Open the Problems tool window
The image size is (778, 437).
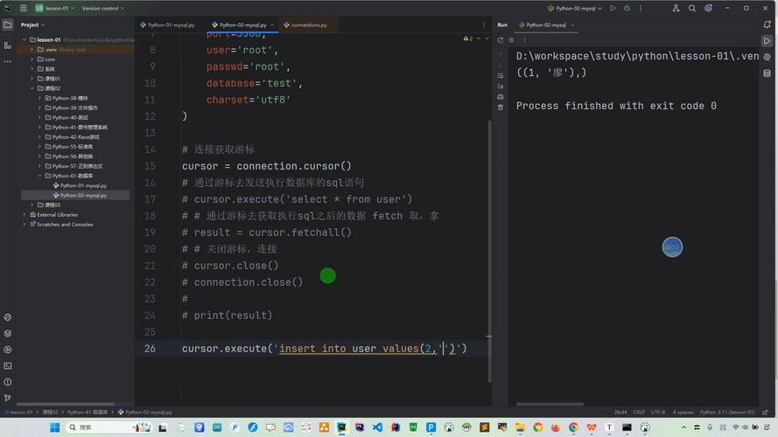8,382
